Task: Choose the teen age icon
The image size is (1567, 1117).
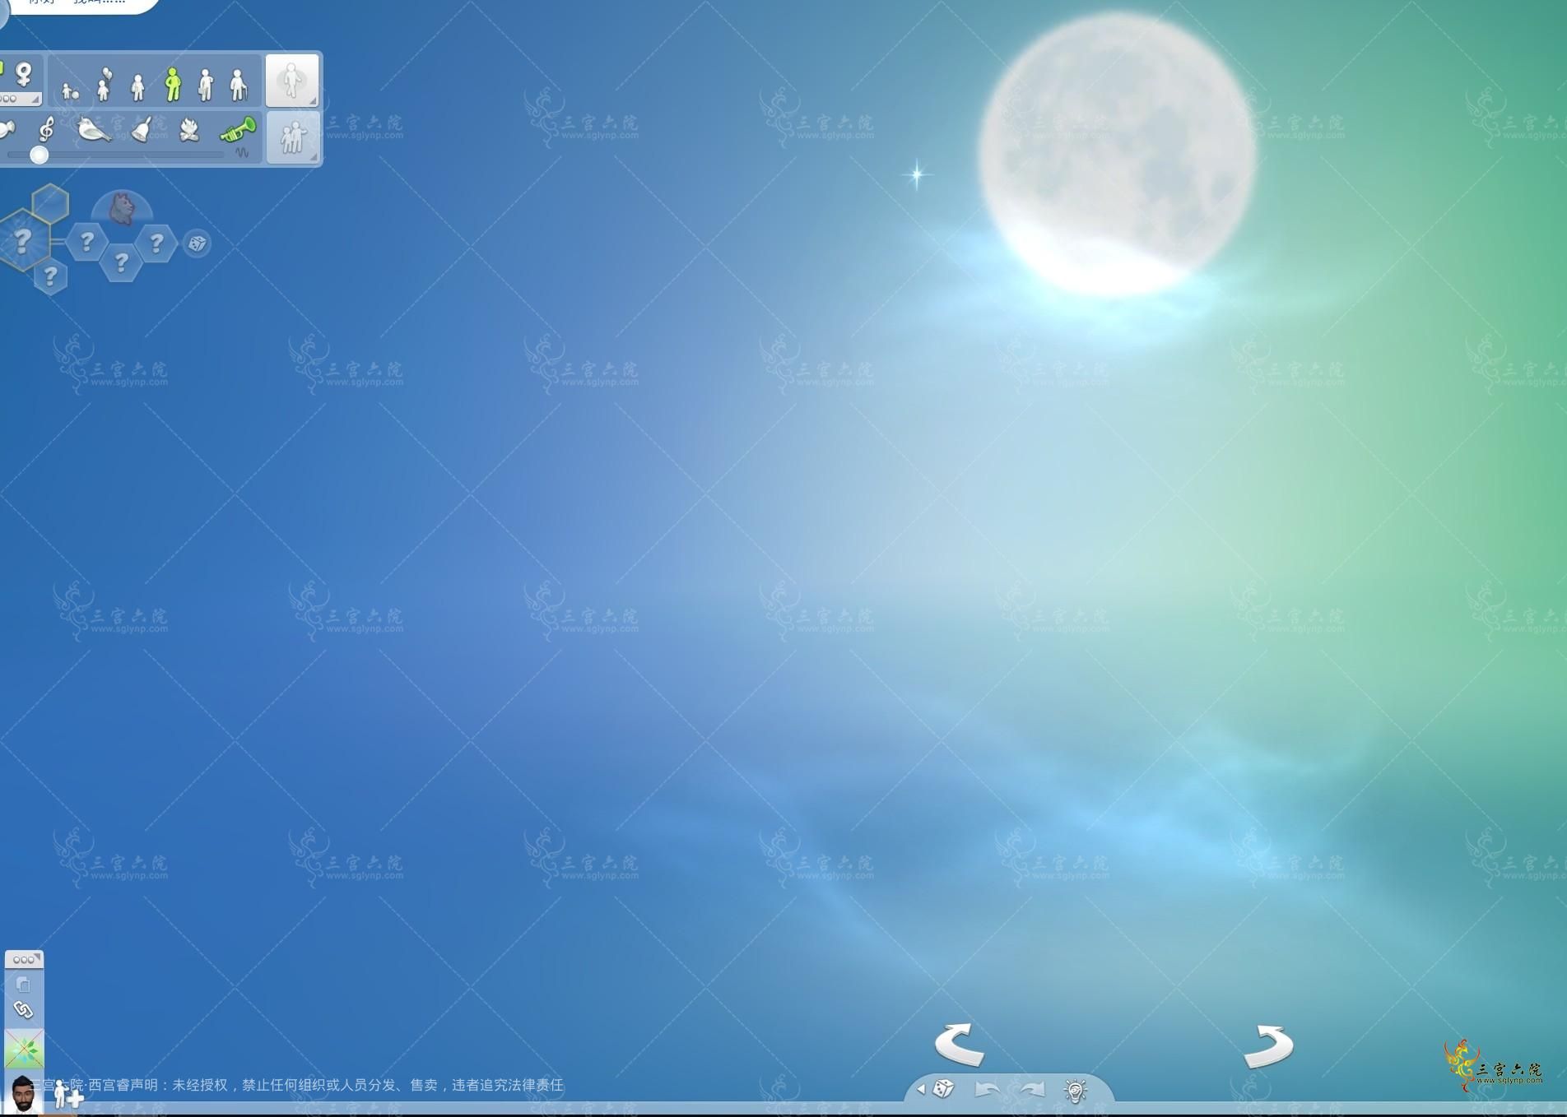Action: pos(138,87)
